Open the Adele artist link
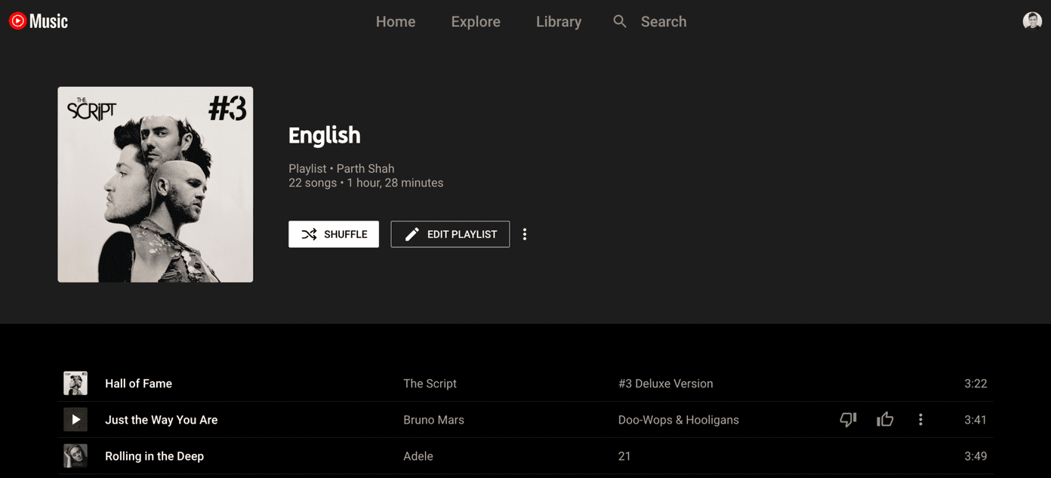 [418, 456]
